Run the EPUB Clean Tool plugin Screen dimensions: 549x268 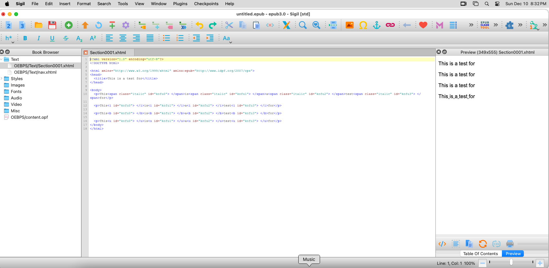click(x=485, y=25)
